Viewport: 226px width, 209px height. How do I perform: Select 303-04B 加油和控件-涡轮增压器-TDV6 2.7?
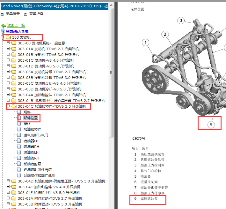(61, 101)
